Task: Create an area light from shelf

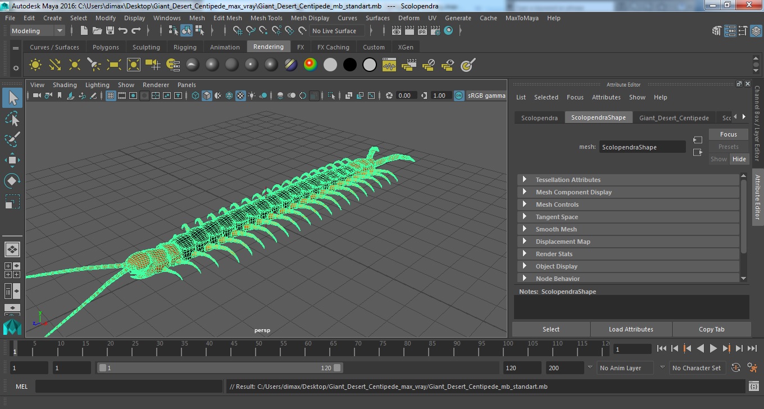Action: click(x=114, y=65)
